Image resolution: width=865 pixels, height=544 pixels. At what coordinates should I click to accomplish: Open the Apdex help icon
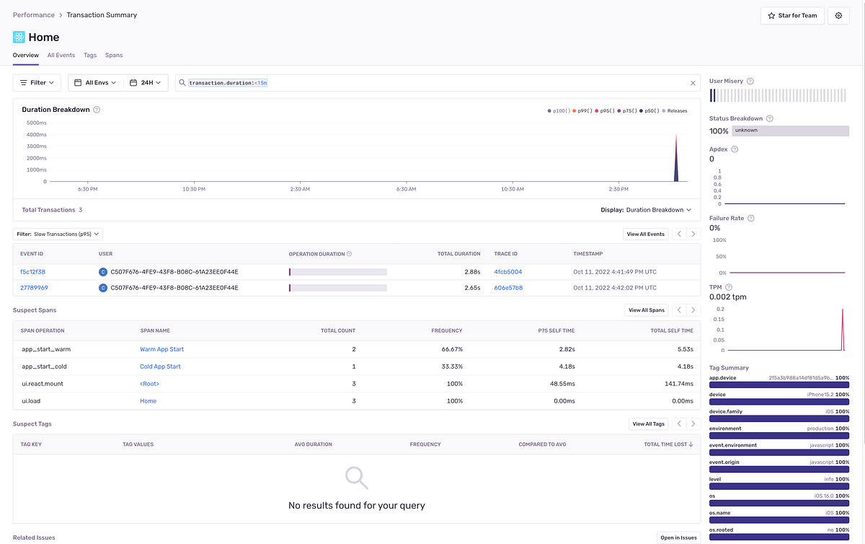[x=735, y=149]
